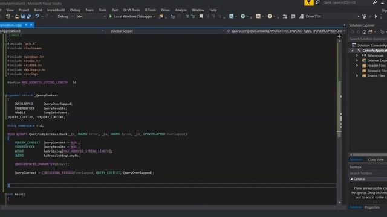Click the orange round help icon
This screenshot has width=387, height=217.
pos(270,16)
